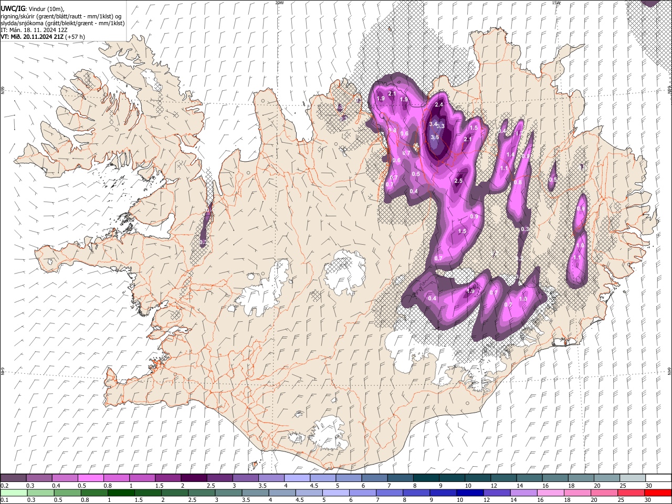Click the '15W' longitude label at the top

click(x=556, y=3)
